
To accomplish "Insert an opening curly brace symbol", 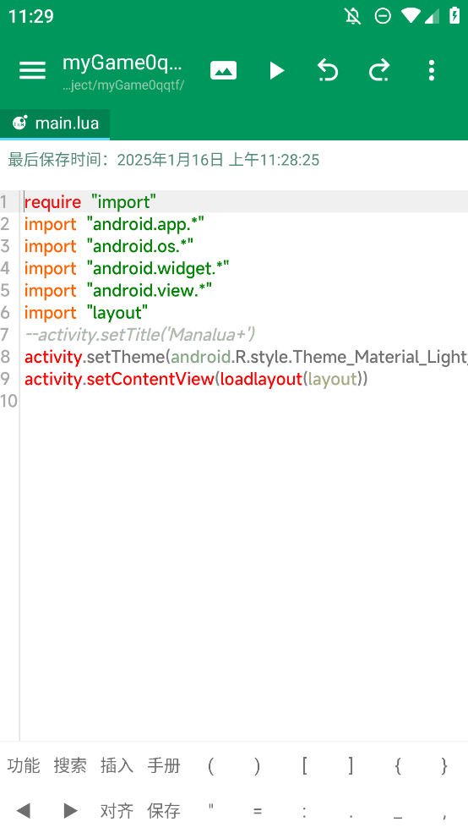I will [397, 765].
